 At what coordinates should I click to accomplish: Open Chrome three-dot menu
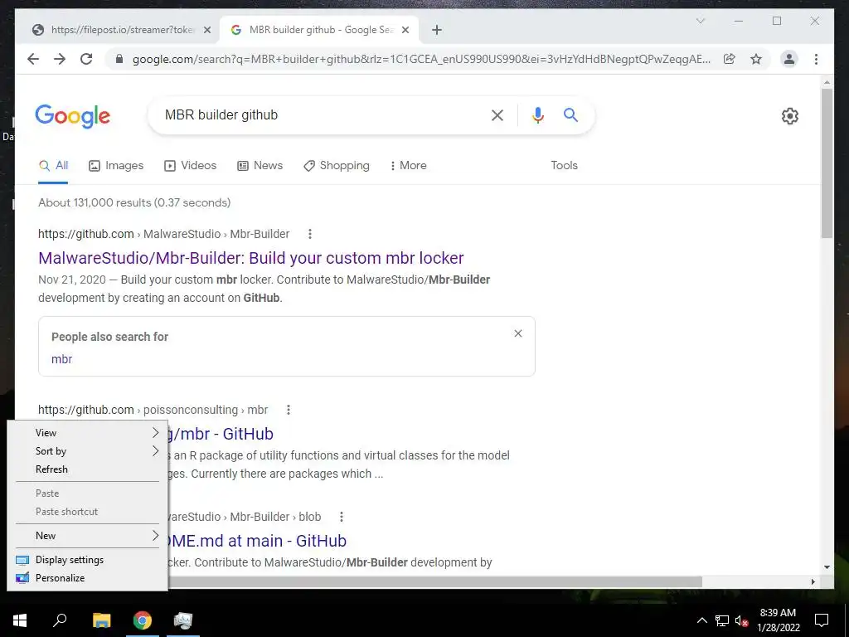(x=816, y=59)
